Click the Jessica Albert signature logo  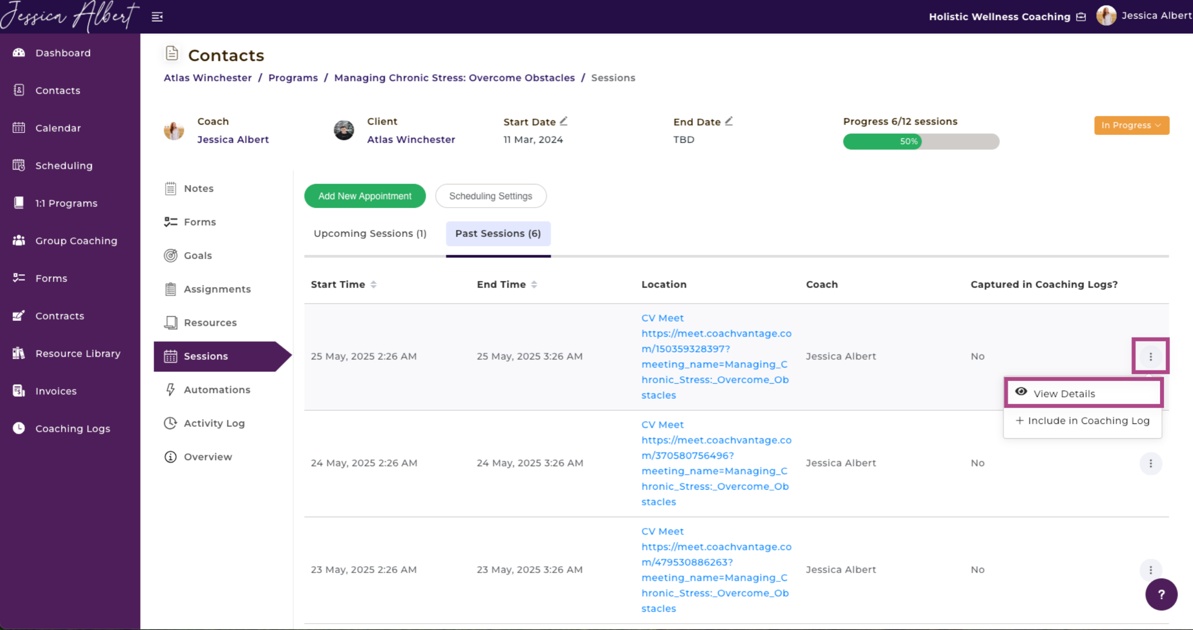69,16
